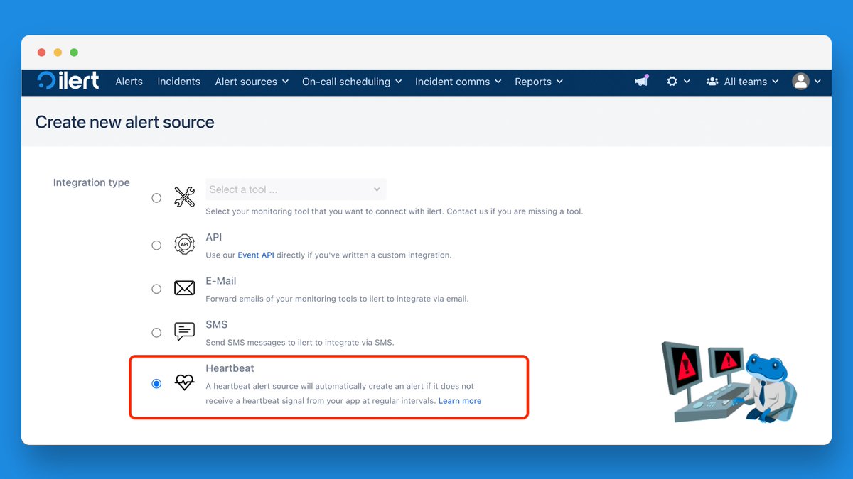Open the All teams dropdown
The height and width of the screenshot is (479, 853).
click(x=742, y=82)
